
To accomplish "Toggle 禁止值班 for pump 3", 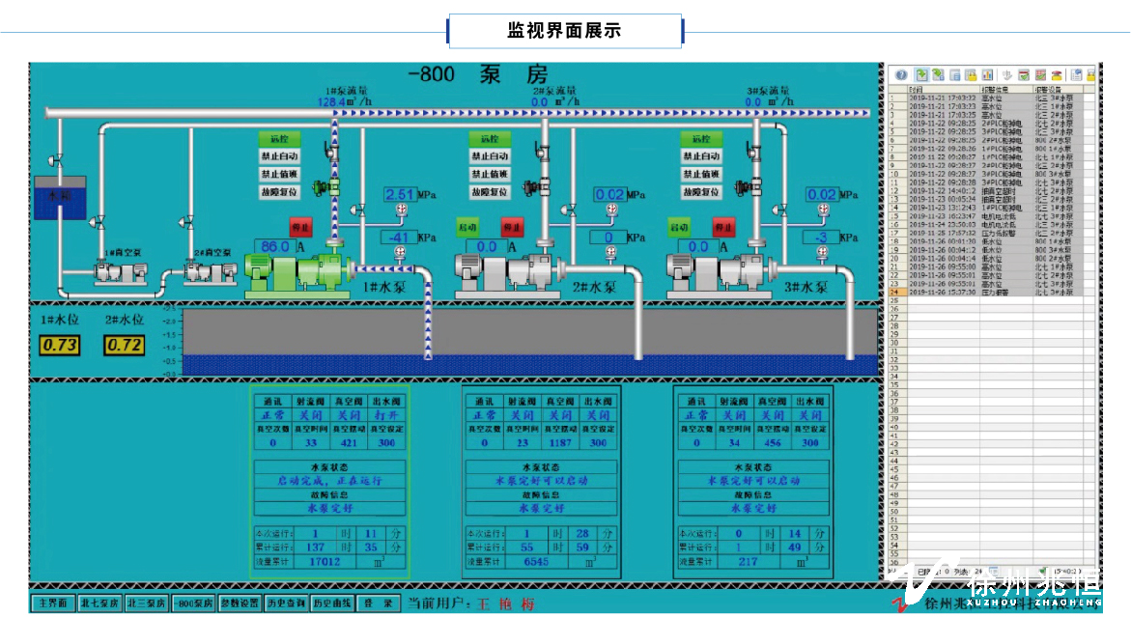I will [x=701, y=174].
